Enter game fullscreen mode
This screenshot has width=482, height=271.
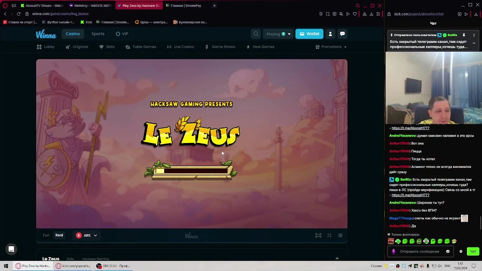[329, 235]
